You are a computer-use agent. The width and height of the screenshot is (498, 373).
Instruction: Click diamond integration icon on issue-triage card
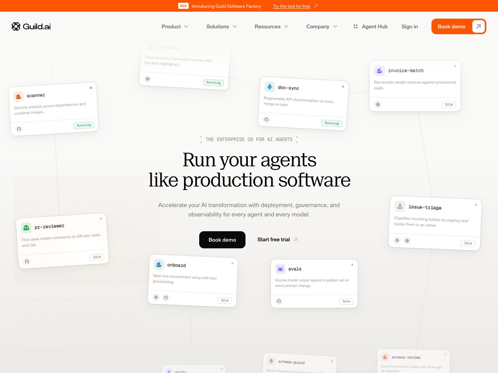(x=397, y=240)
